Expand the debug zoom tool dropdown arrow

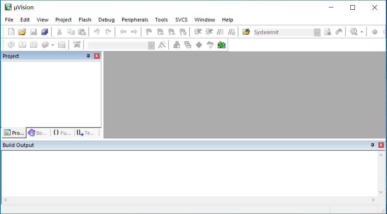[x=362, y=32]
